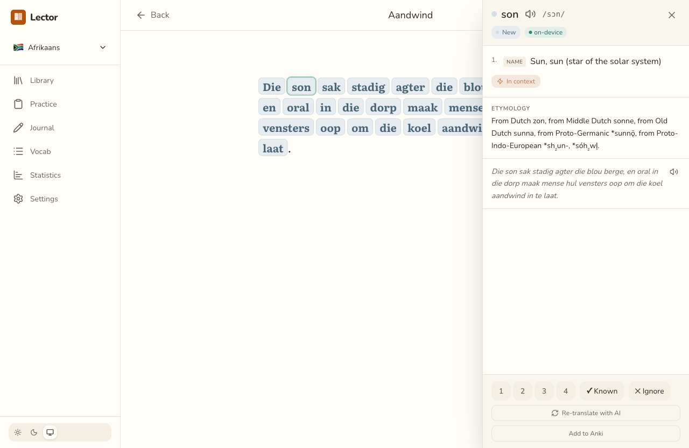This screenshot has height=448, width=689.
Task: Select the word 'stadig'
Action: tap(368, 87)
